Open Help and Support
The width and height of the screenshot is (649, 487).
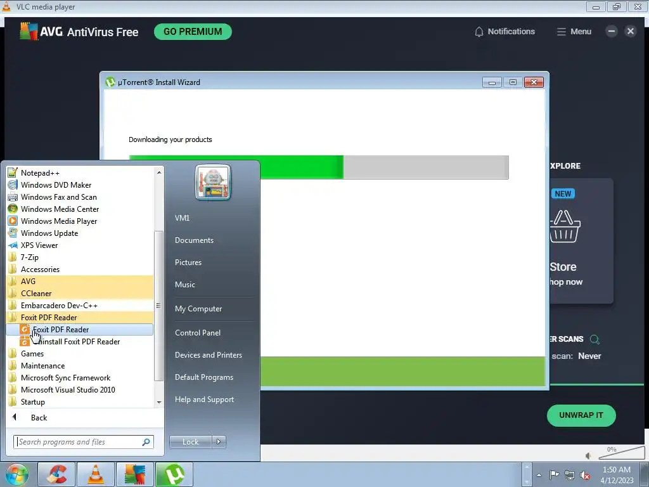(204, 399)
